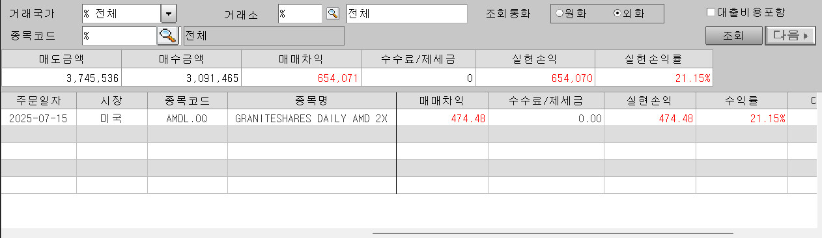Click the 실현손익 column header in the table
This screenshot has height=238, width=822.
coord(650,101)
